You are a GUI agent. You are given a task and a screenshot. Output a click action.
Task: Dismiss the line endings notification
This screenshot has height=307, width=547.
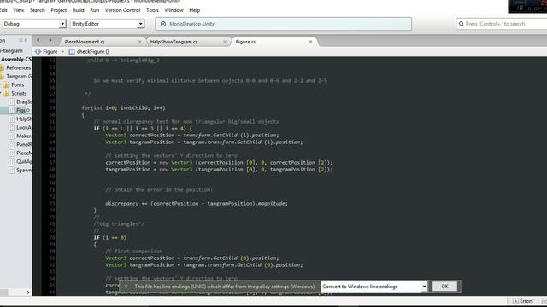click(126, 287)
